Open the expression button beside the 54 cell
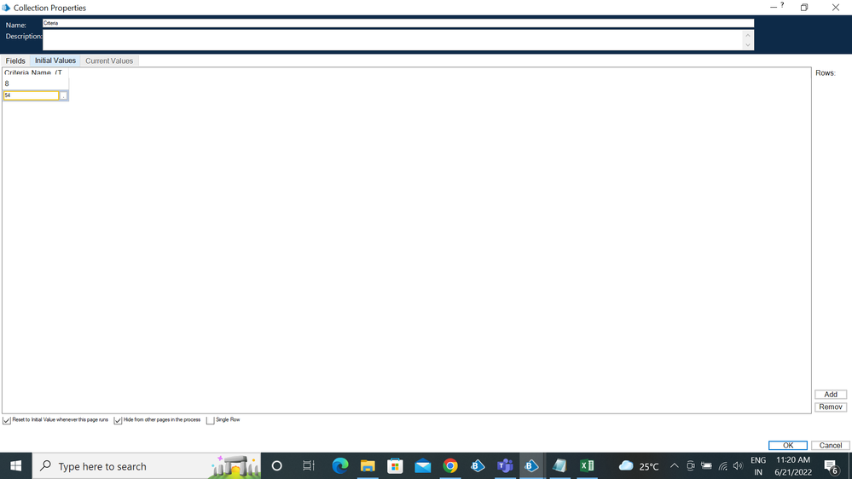Image resolution: width=852 pixels, height=479 pixels. point(64,95)
